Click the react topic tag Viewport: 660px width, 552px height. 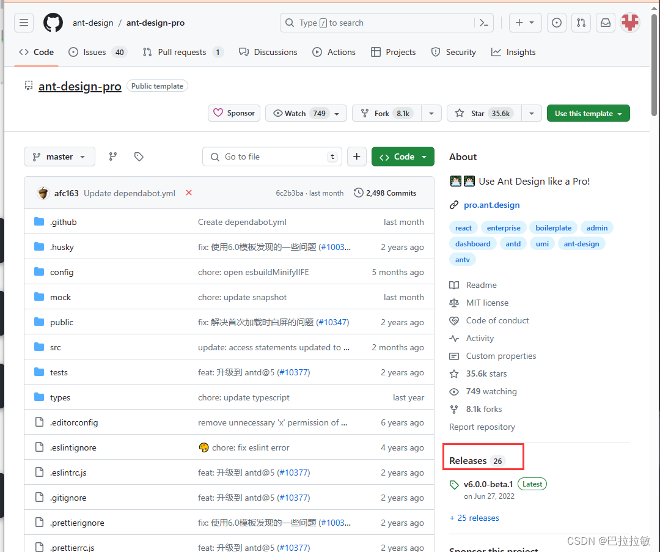click(463, 228)
